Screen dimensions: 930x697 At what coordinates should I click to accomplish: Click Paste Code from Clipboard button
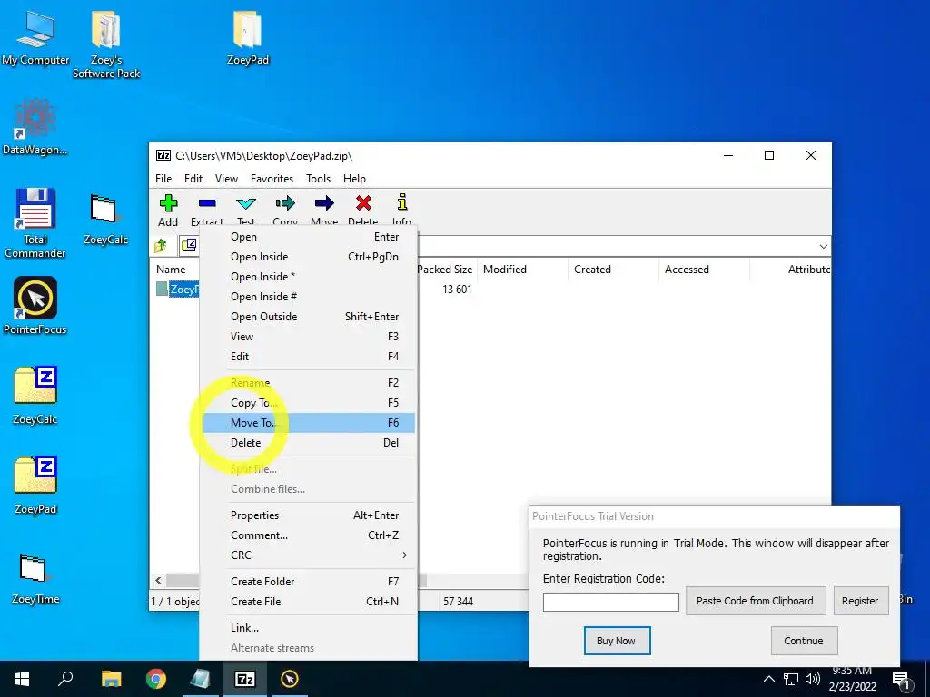(755, 601)
